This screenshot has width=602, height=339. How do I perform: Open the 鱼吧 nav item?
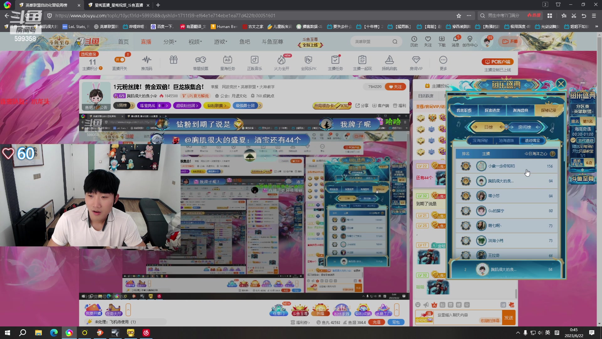point(245,42)
